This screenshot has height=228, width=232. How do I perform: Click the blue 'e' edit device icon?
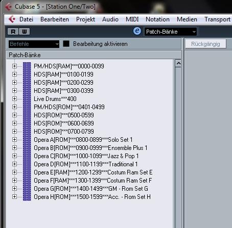tap(137, 31)
